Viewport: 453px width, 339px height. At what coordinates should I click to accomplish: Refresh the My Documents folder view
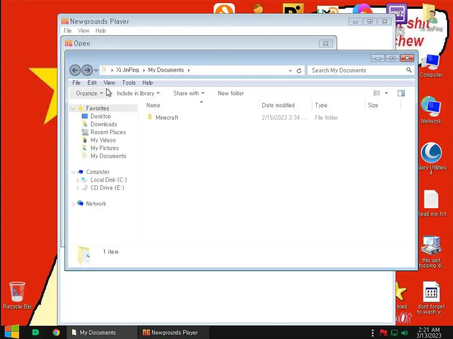(299, 71)
